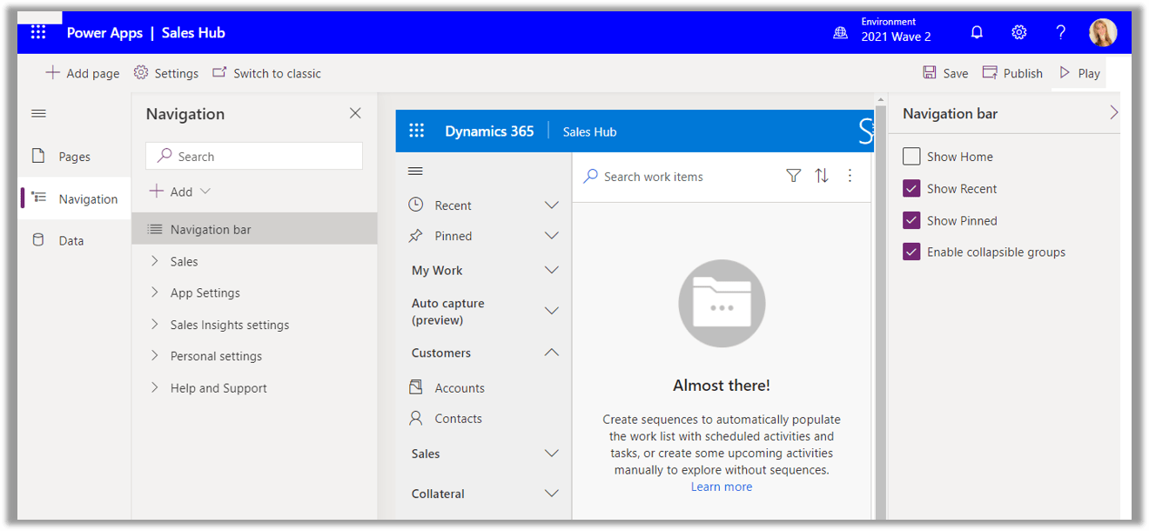Viewport: 1149px width, 531px height.
Task: Disable Enable collapsible groups checkbox
Action: click(x=911, y=252)
